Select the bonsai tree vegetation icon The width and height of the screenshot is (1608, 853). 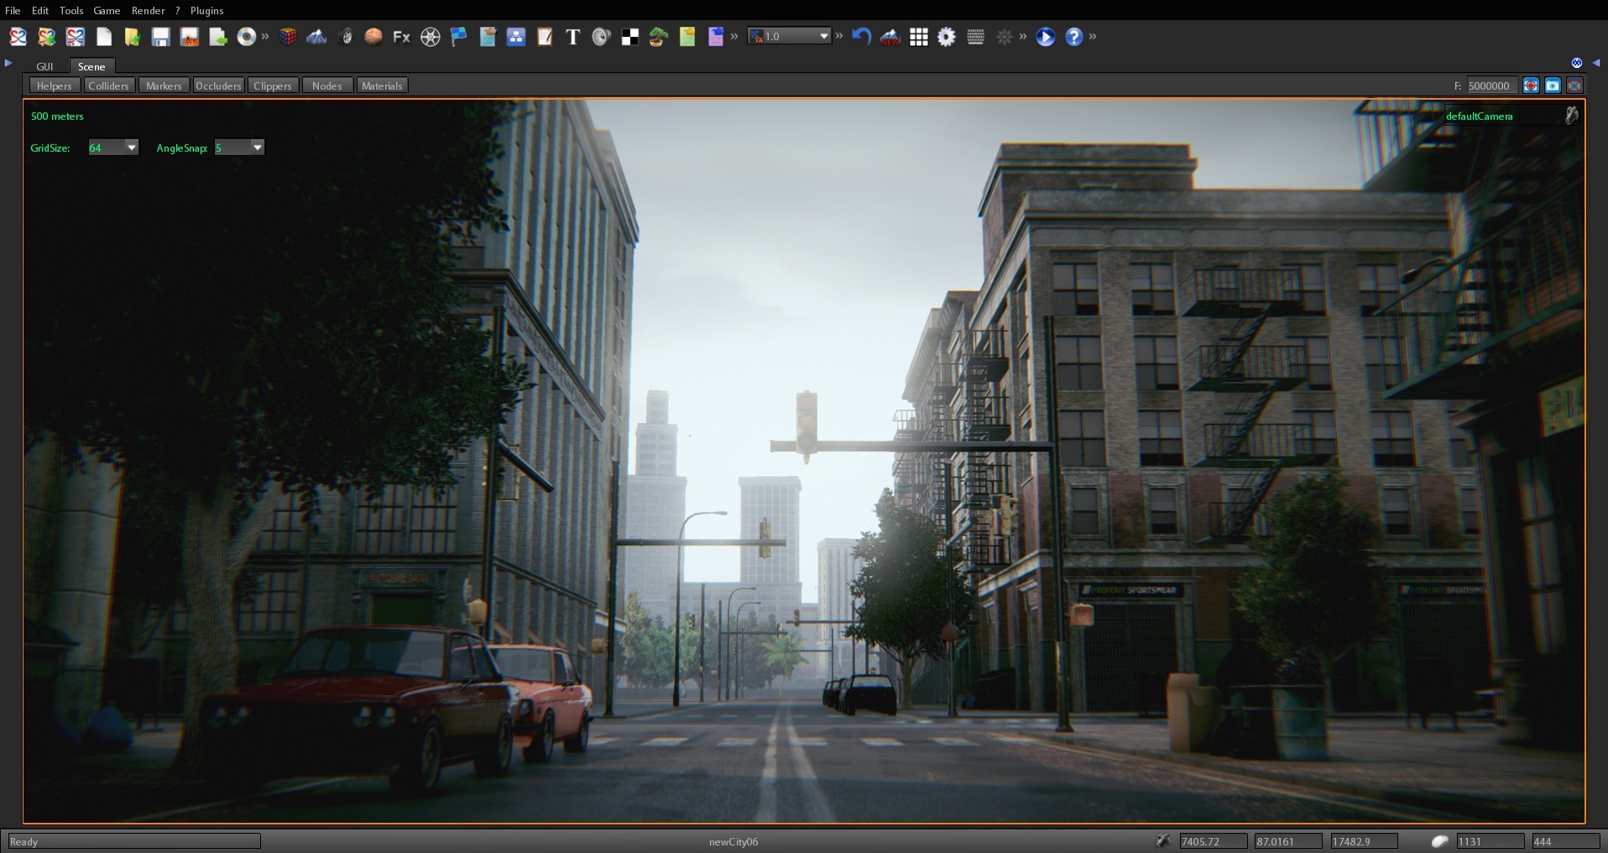pyautogui.click(x=656, y=37)
